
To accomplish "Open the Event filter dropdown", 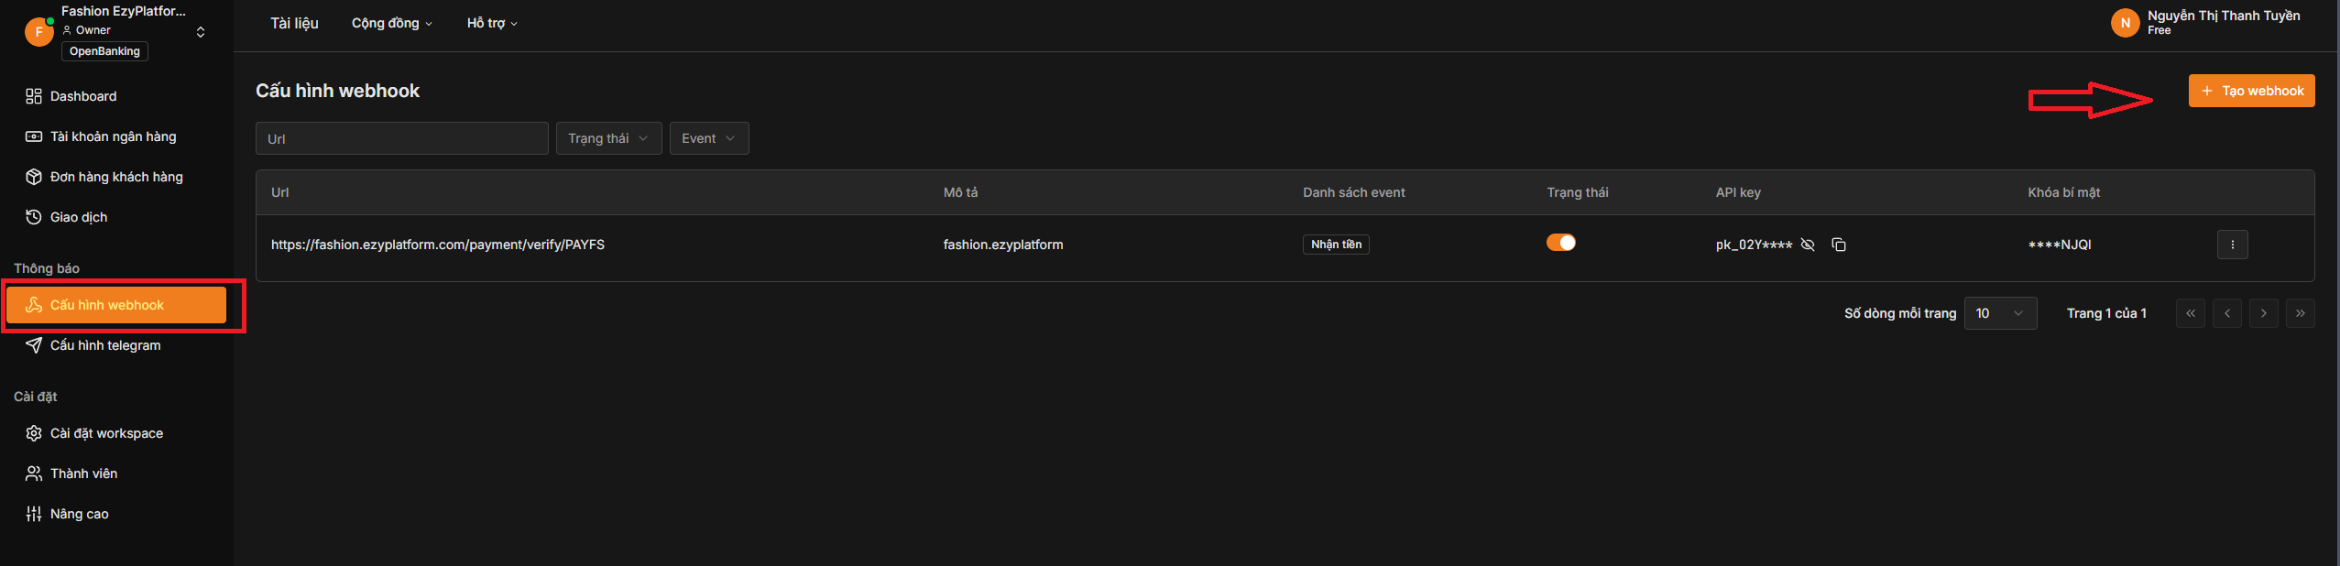I will (708, 138).
